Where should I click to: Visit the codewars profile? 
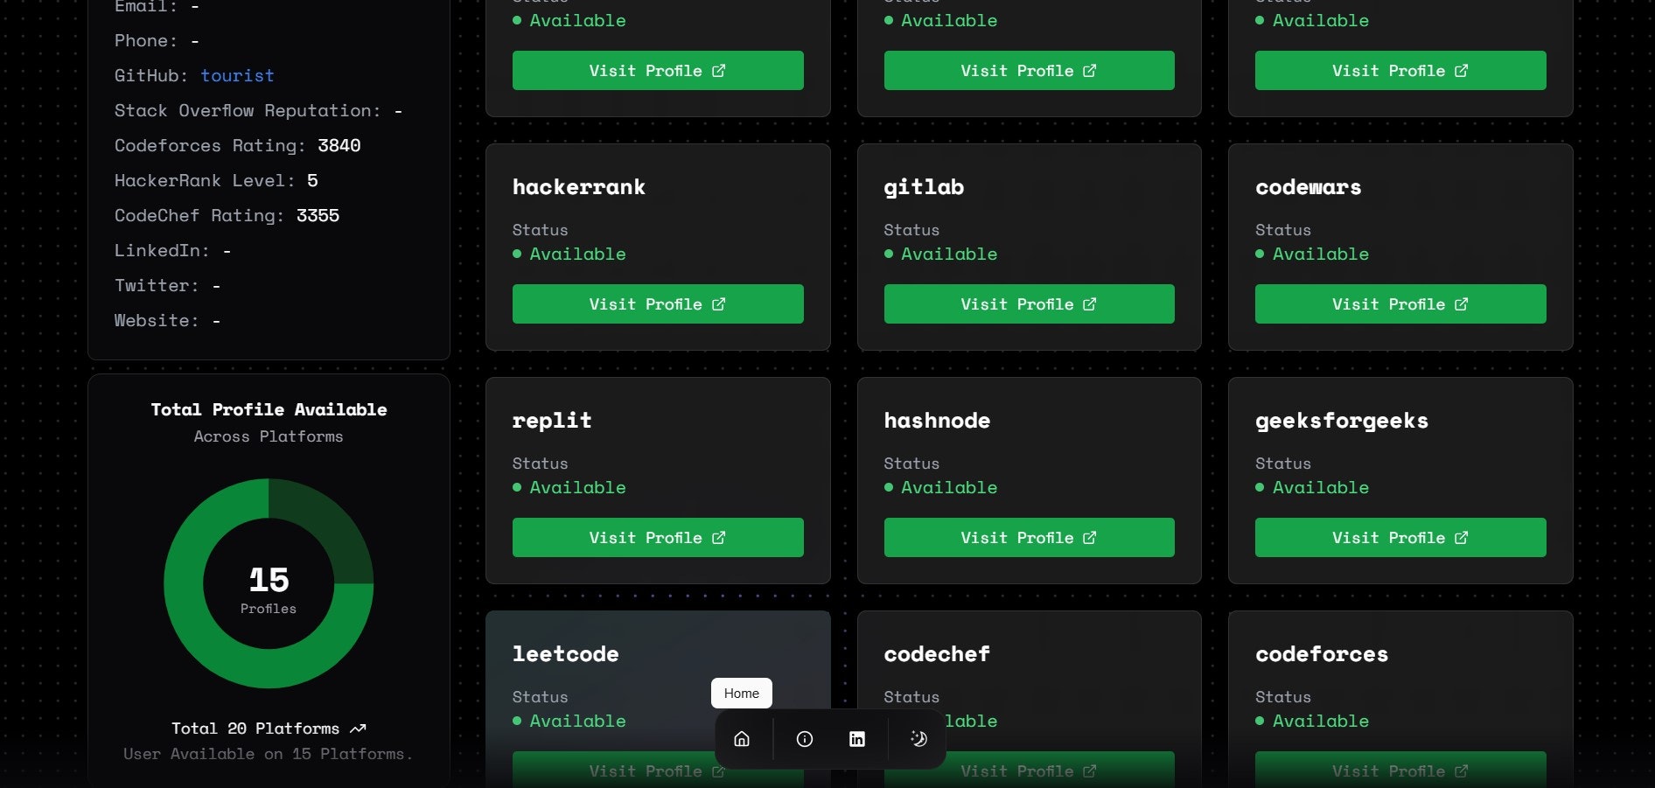[1400, 303]
